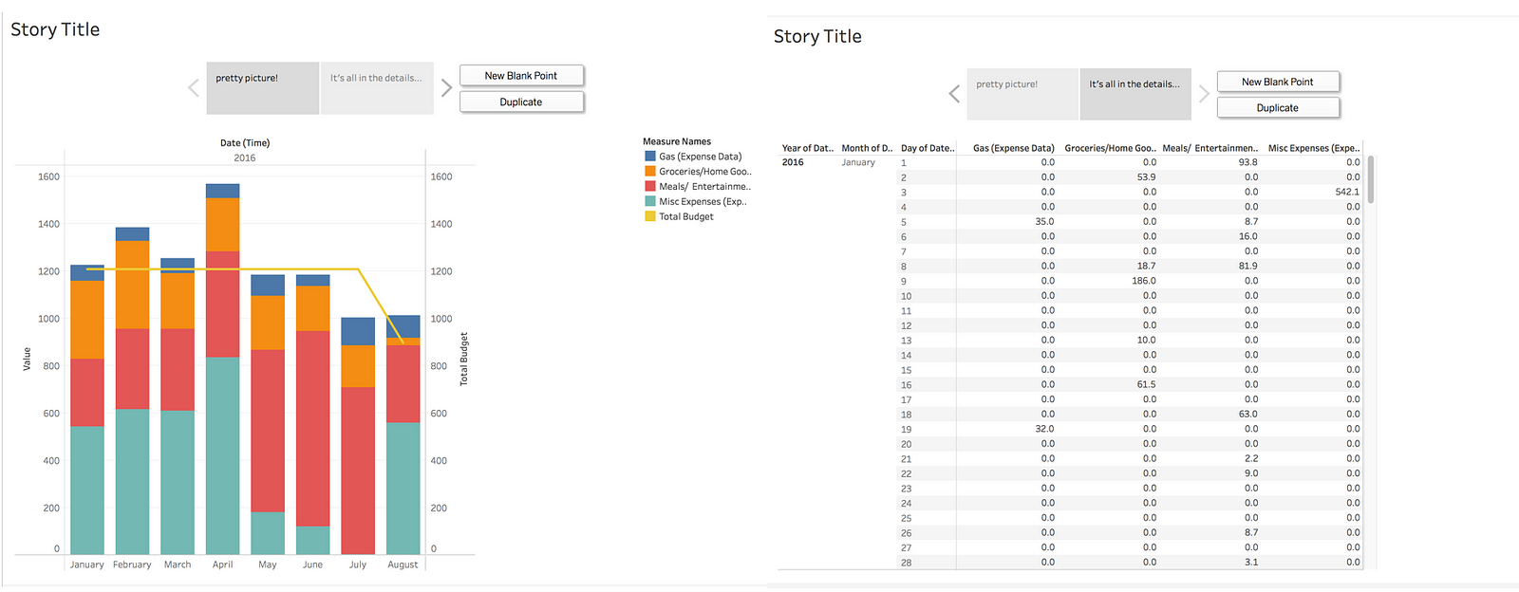Switch to "It's all in the details..." point above the bar chart
Image resolution: width=1519 pixels, height=592 pixels.
click(x=377, y=88)
